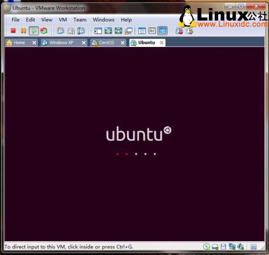Close the CentOS tab
The image size is (269, 255).
(x=123, y=43)
